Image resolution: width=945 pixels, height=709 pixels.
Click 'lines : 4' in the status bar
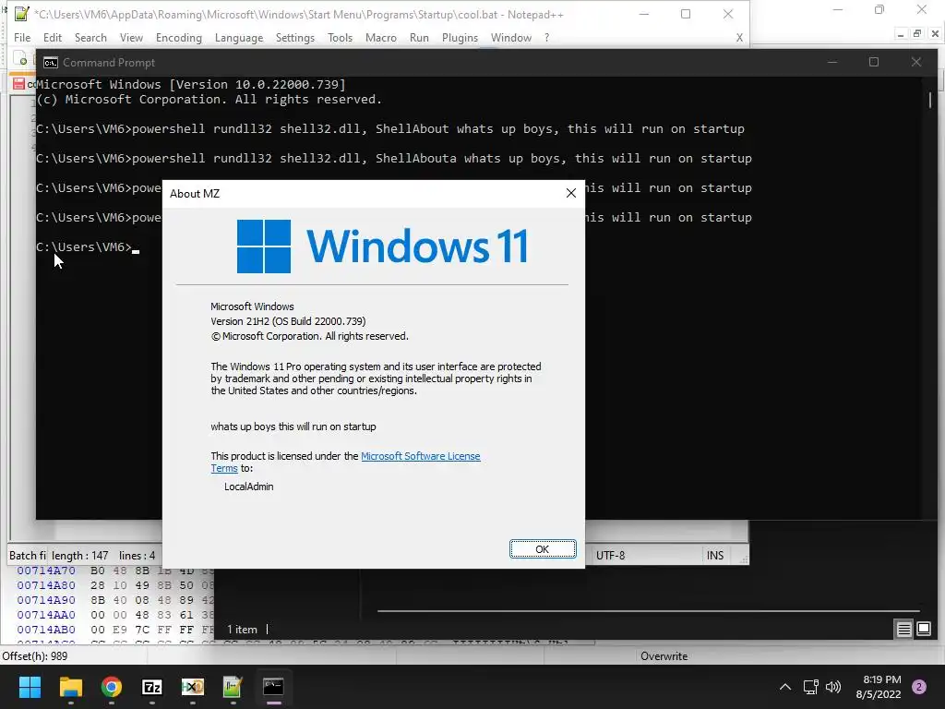137,555
